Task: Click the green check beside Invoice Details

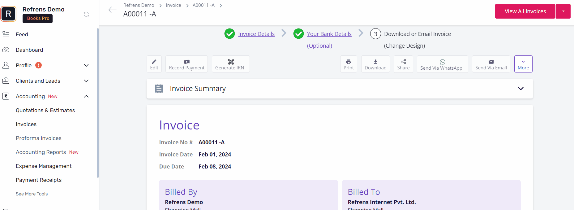Action: tap(229, 34)
